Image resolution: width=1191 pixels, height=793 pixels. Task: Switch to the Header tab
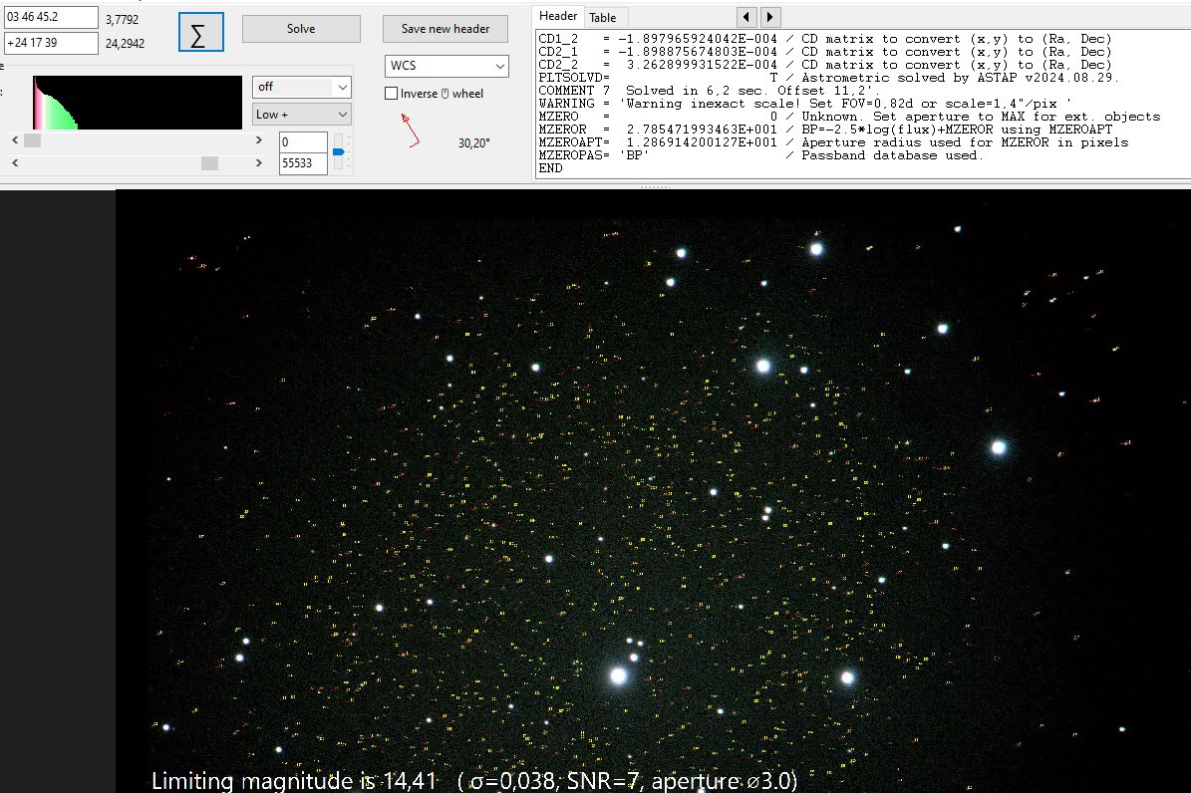558,16
